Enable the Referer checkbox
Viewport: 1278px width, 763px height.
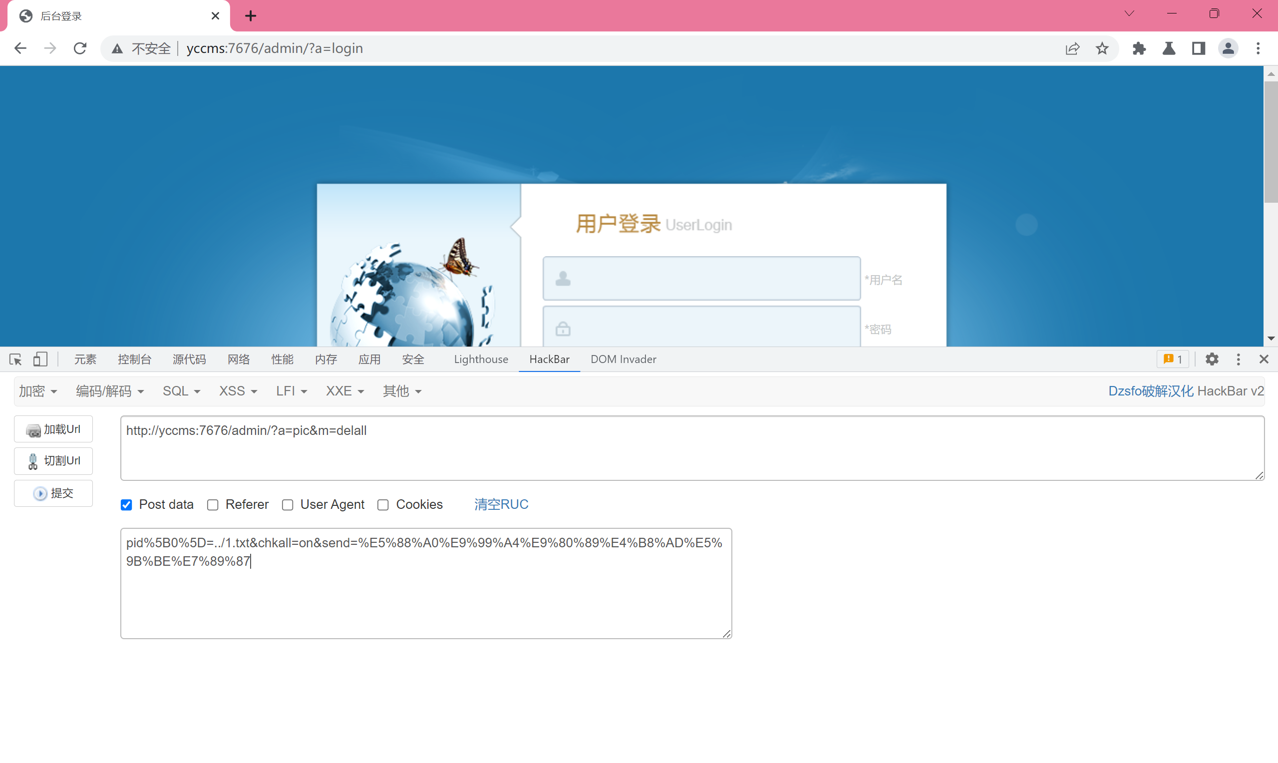pyautogui.click(x=213, y=505)
